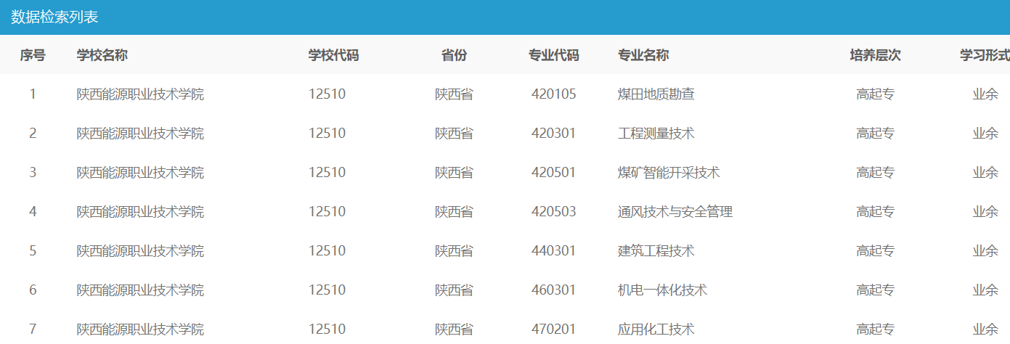Click 高起专 in the 煤矿智能开采技术 row
Viewport: 1010px width, 344px height.
coord(876,173)
